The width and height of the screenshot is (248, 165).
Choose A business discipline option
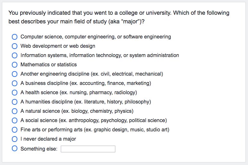click(x=14, y=83)
